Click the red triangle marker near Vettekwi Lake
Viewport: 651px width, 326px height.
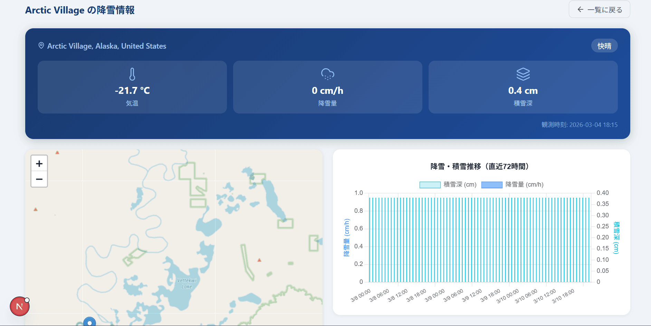coord(259,260)
